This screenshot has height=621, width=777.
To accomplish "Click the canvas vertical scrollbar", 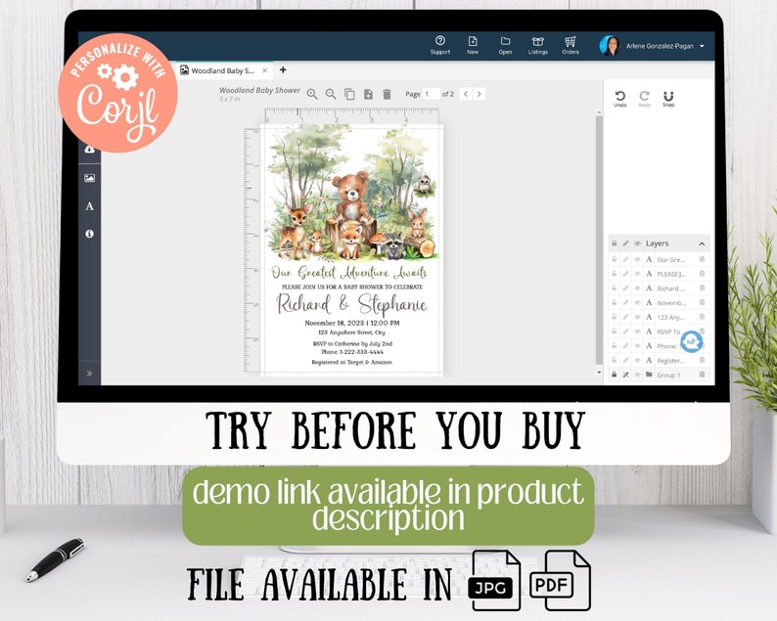I will tap(599, 242).
